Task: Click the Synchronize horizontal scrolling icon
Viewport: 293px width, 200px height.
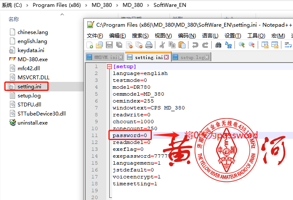Action: [275, 45]
